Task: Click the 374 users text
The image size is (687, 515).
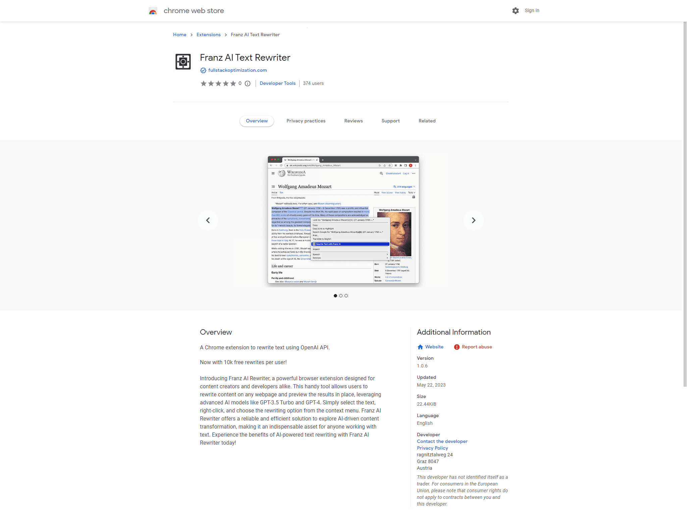Action: point(313,83)
